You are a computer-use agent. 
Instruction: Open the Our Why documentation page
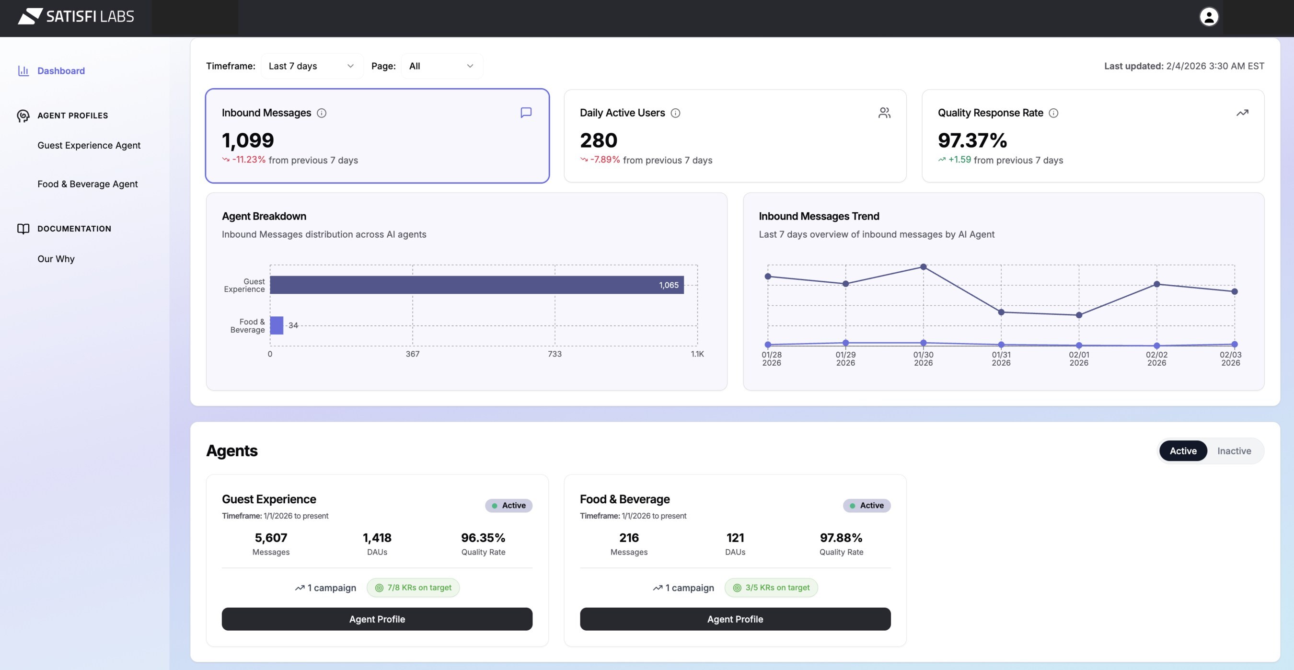(x=56, y=259)
